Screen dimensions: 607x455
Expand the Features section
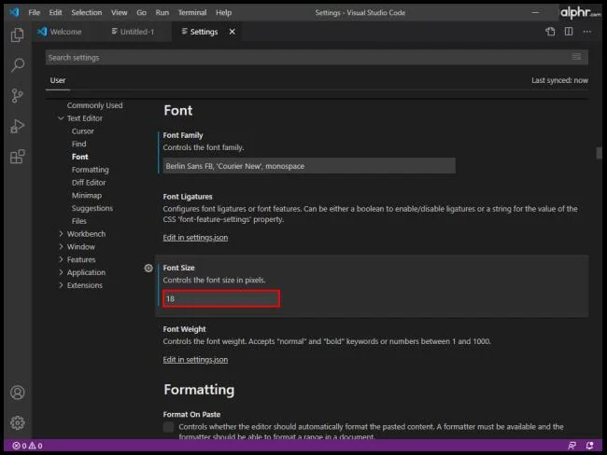click(61, 259)
